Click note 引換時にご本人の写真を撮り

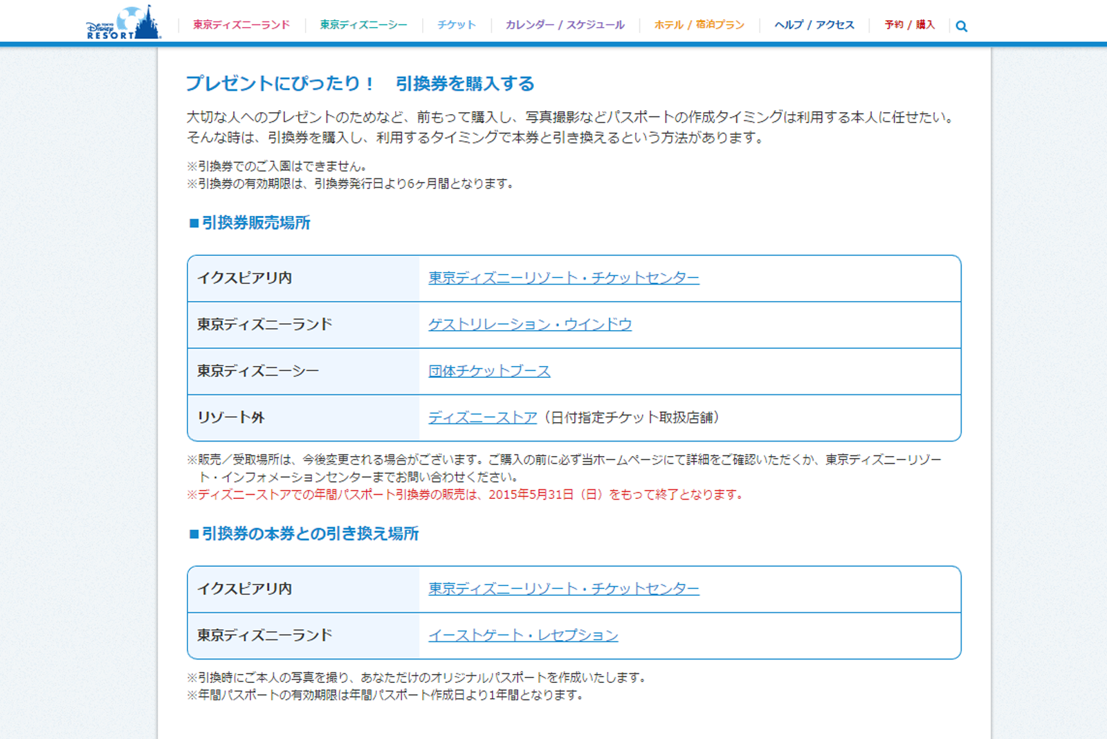click(417, 677)
